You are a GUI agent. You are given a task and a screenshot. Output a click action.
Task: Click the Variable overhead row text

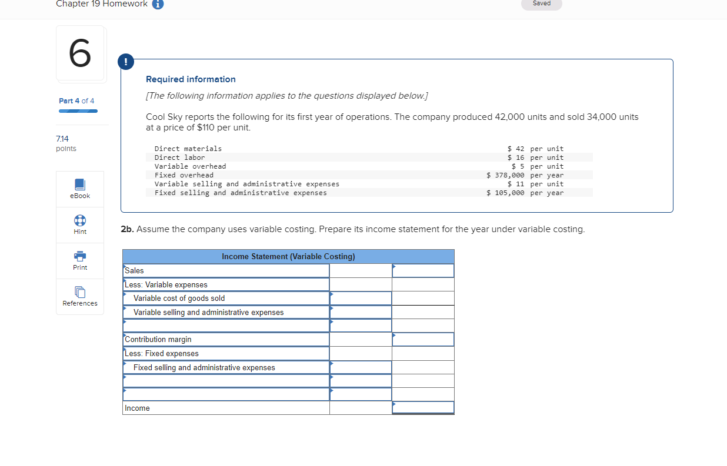pyautogui.click(x=190, y=166)
